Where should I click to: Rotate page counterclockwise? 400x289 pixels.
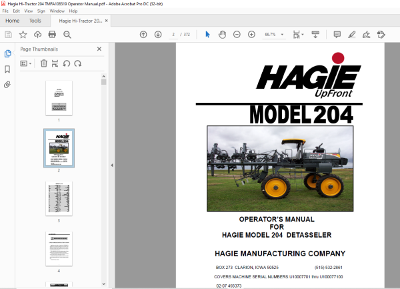click(67, 63)
